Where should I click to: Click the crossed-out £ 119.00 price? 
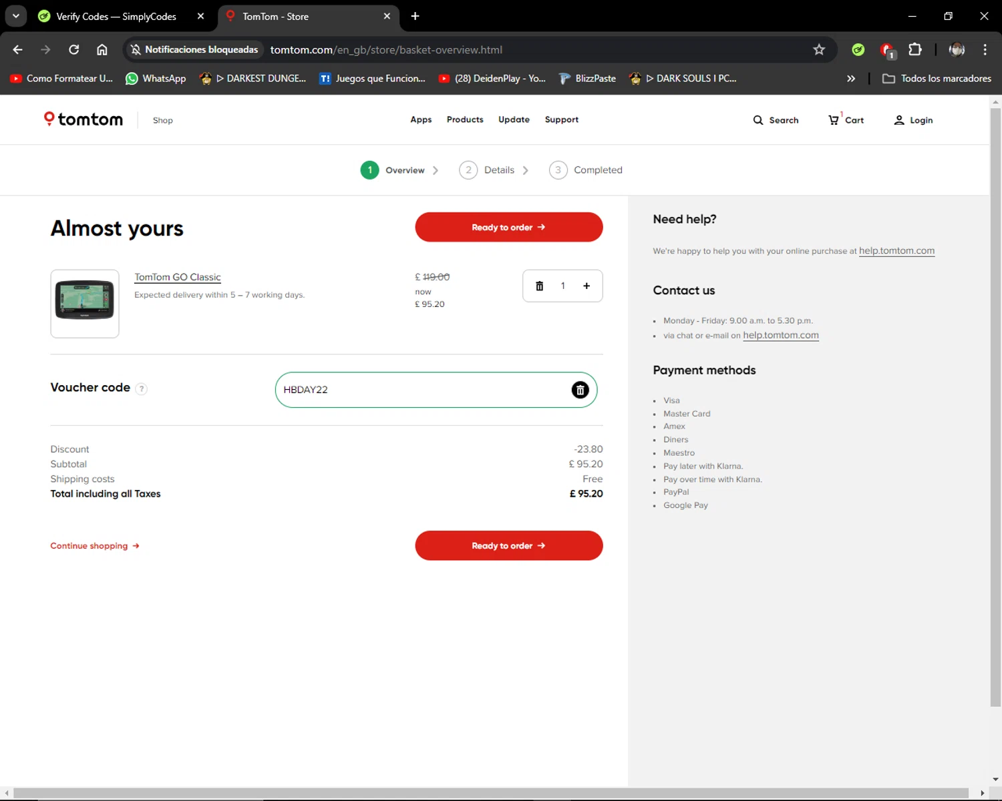[x=432, y=277]
